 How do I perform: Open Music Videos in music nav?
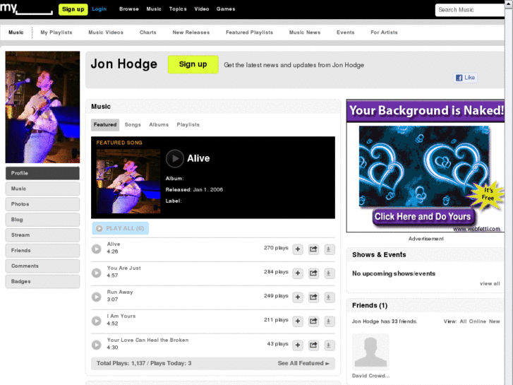pos(106,32)
